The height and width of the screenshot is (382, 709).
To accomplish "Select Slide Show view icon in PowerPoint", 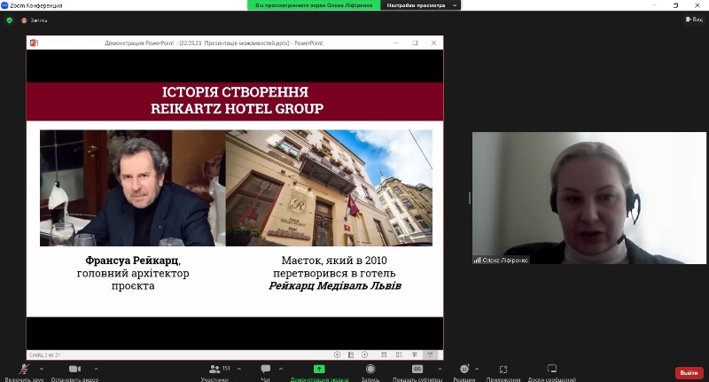I will (430, 355).
